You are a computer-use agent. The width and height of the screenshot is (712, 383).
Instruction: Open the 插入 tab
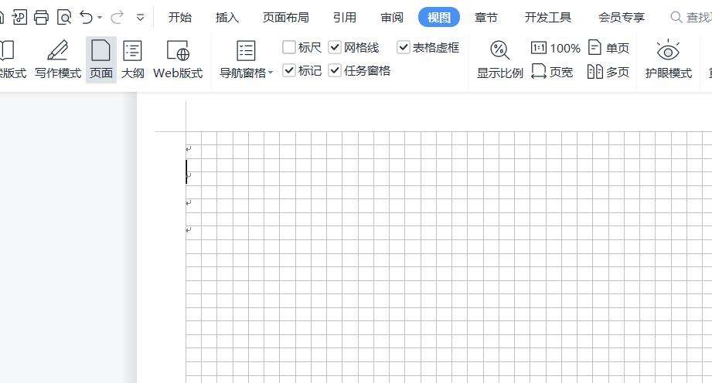[227, 17]
